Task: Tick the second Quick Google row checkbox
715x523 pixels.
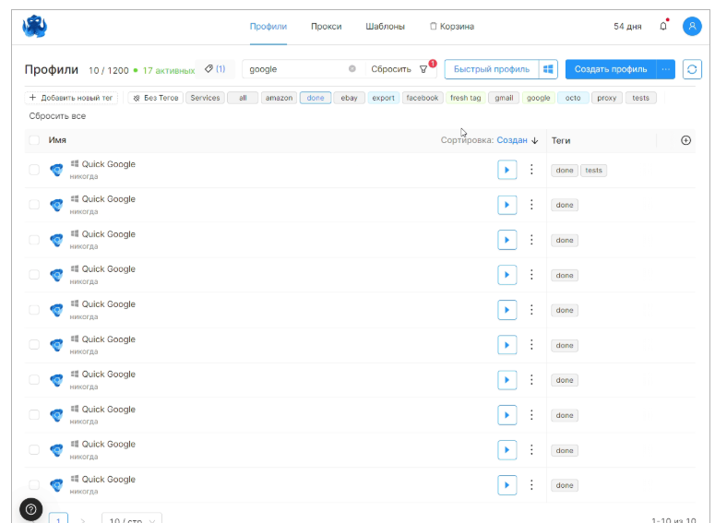Action: point(34,205)
